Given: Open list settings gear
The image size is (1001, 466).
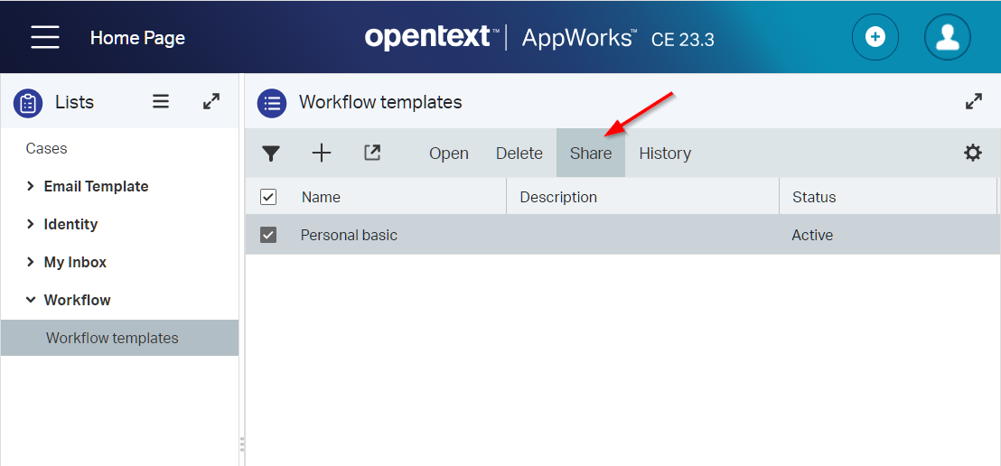Looking at the screenshot, I should pyautogui.click(x=973, y=153).
